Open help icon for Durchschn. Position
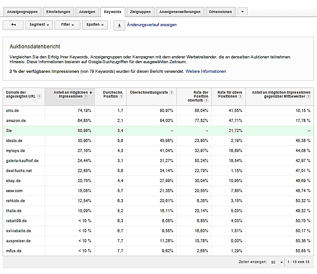317x274 pixels. pos(121,97)
